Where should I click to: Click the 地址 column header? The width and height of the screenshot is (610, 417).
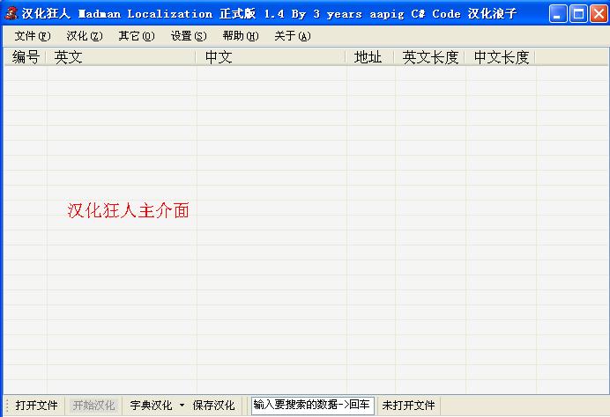coord(370,57)
